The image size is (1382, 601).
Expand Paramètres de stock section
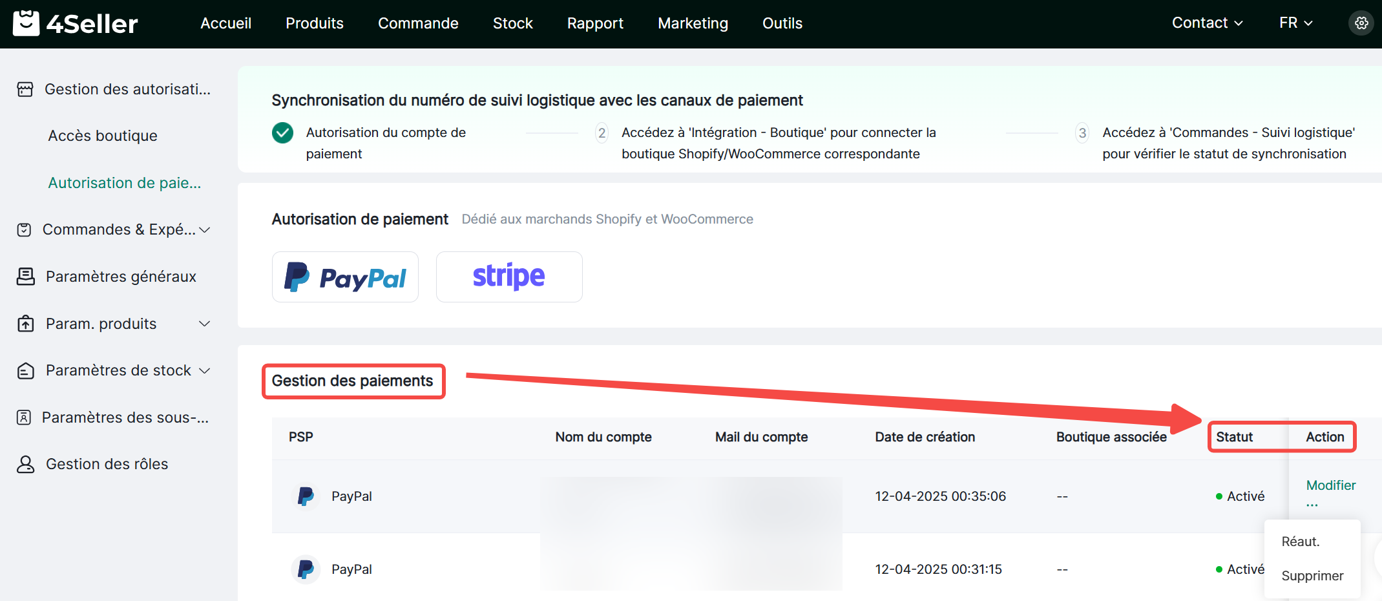(x=205, y=370)
